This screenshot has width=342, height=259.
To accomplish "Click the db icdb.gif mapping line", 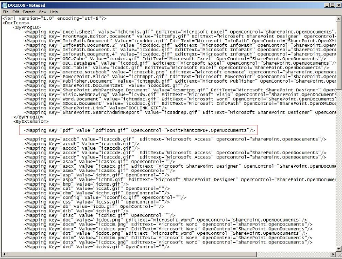I will (94, 207).
